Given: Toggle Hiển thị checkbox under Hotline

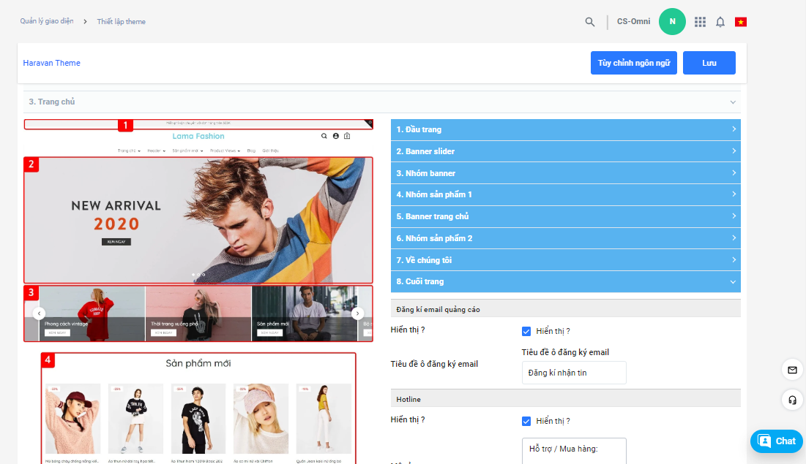Looking at the screenshot, I should coord(526,421).
